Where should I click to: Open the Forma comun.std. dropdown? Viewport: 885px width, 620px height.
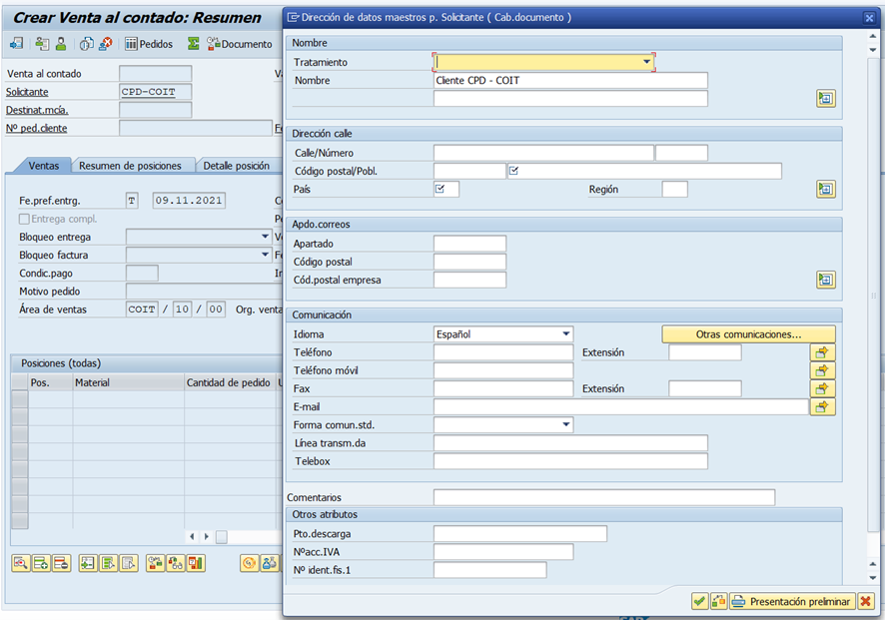pos(566,424)
